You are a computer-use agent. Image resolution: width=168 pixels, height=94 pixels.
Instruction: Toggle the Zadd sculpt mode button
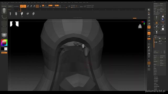[57, 5]
